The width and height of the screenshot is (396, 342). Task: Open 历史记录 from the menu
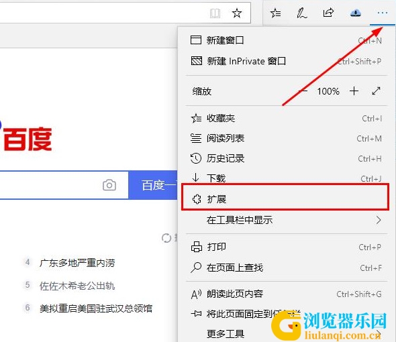click(285, 158)
